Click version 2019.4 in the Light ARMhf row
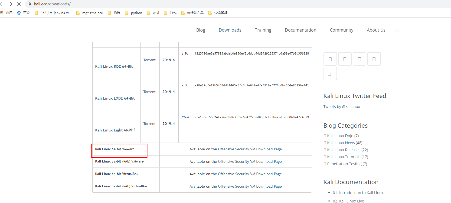451x203 pixels. click(169, 124)
